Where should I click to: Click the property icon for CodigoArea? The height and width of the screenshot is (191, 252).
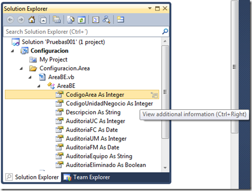pyautogui.click(x=59, y=95)
